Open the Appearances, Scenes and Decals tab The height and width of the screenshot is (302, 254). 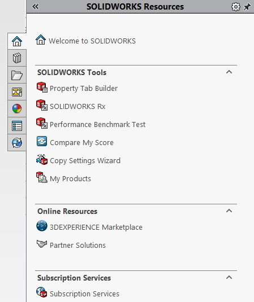17,108
